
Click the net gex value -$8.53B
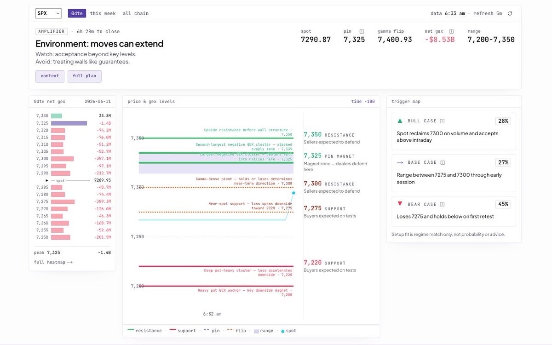[439, 40]
